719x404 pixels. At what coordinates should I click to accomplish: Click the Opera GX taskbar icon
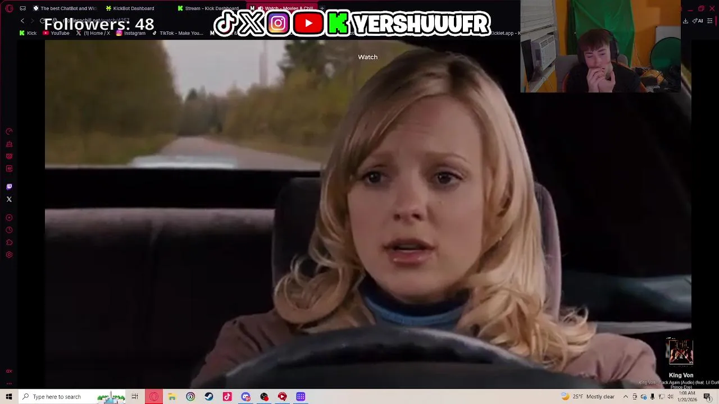point(154,397)
